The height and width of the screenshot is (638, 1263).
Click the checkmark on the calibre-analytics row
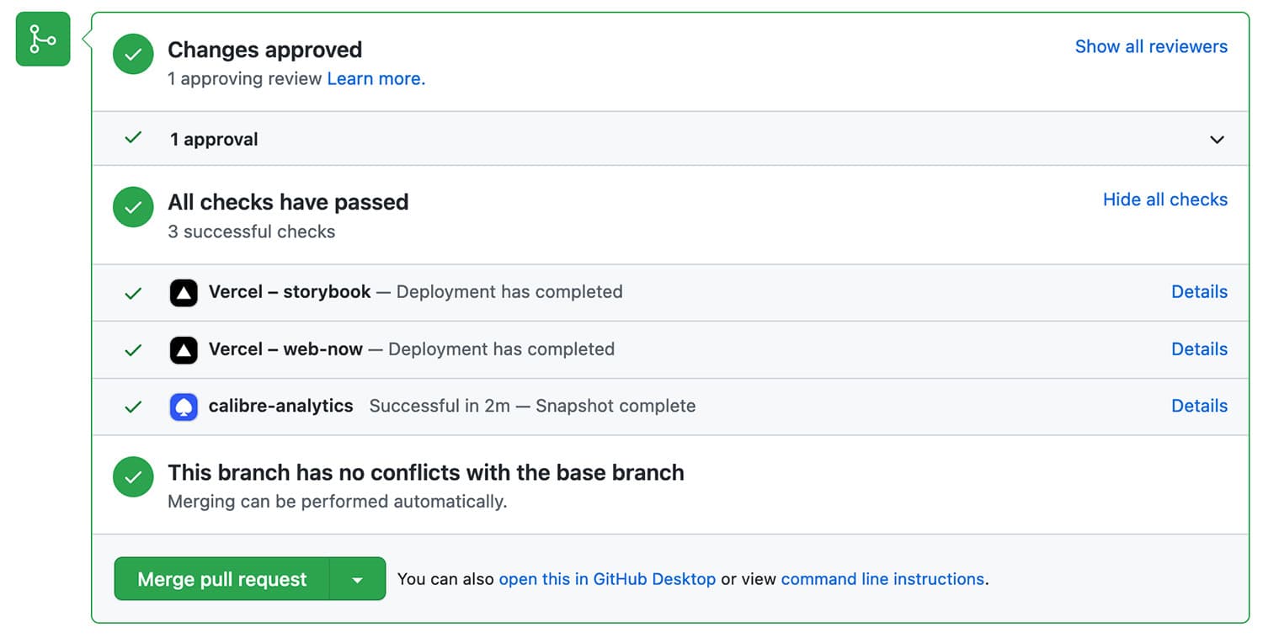(x=132, y=406)
